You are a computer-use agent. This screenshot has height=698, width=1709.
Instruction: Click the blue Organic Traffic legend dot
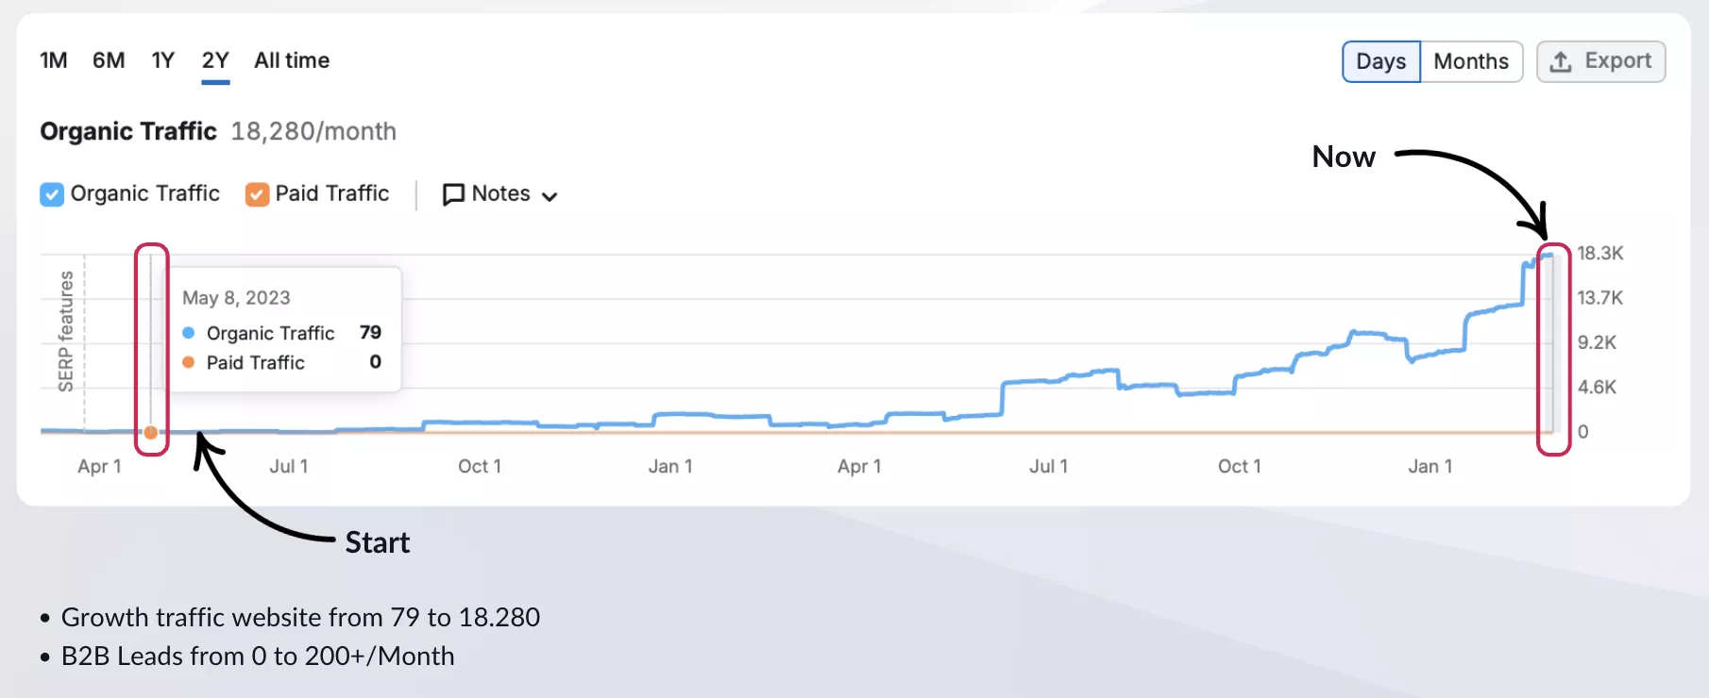tap(189, 333)
